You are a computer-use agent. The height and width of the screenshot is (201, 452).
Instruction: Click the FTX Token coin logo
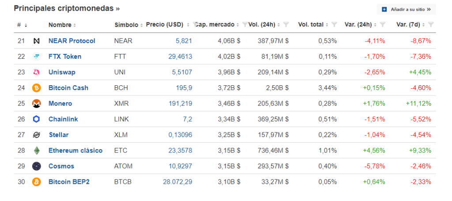[37, 57]
